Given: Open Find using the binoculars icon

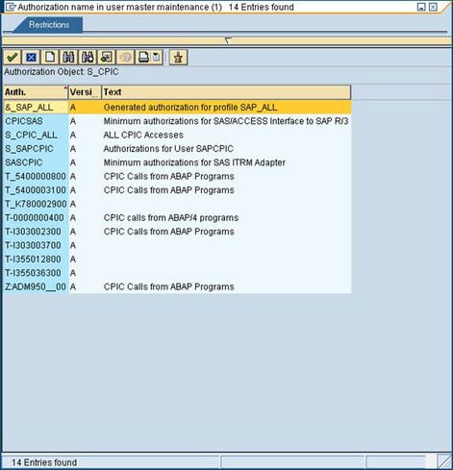Looking at the screenshot, I should coord(68,58).
